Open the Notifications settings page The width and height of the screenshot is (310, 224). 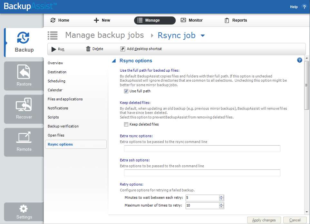[x=58, y=108]
